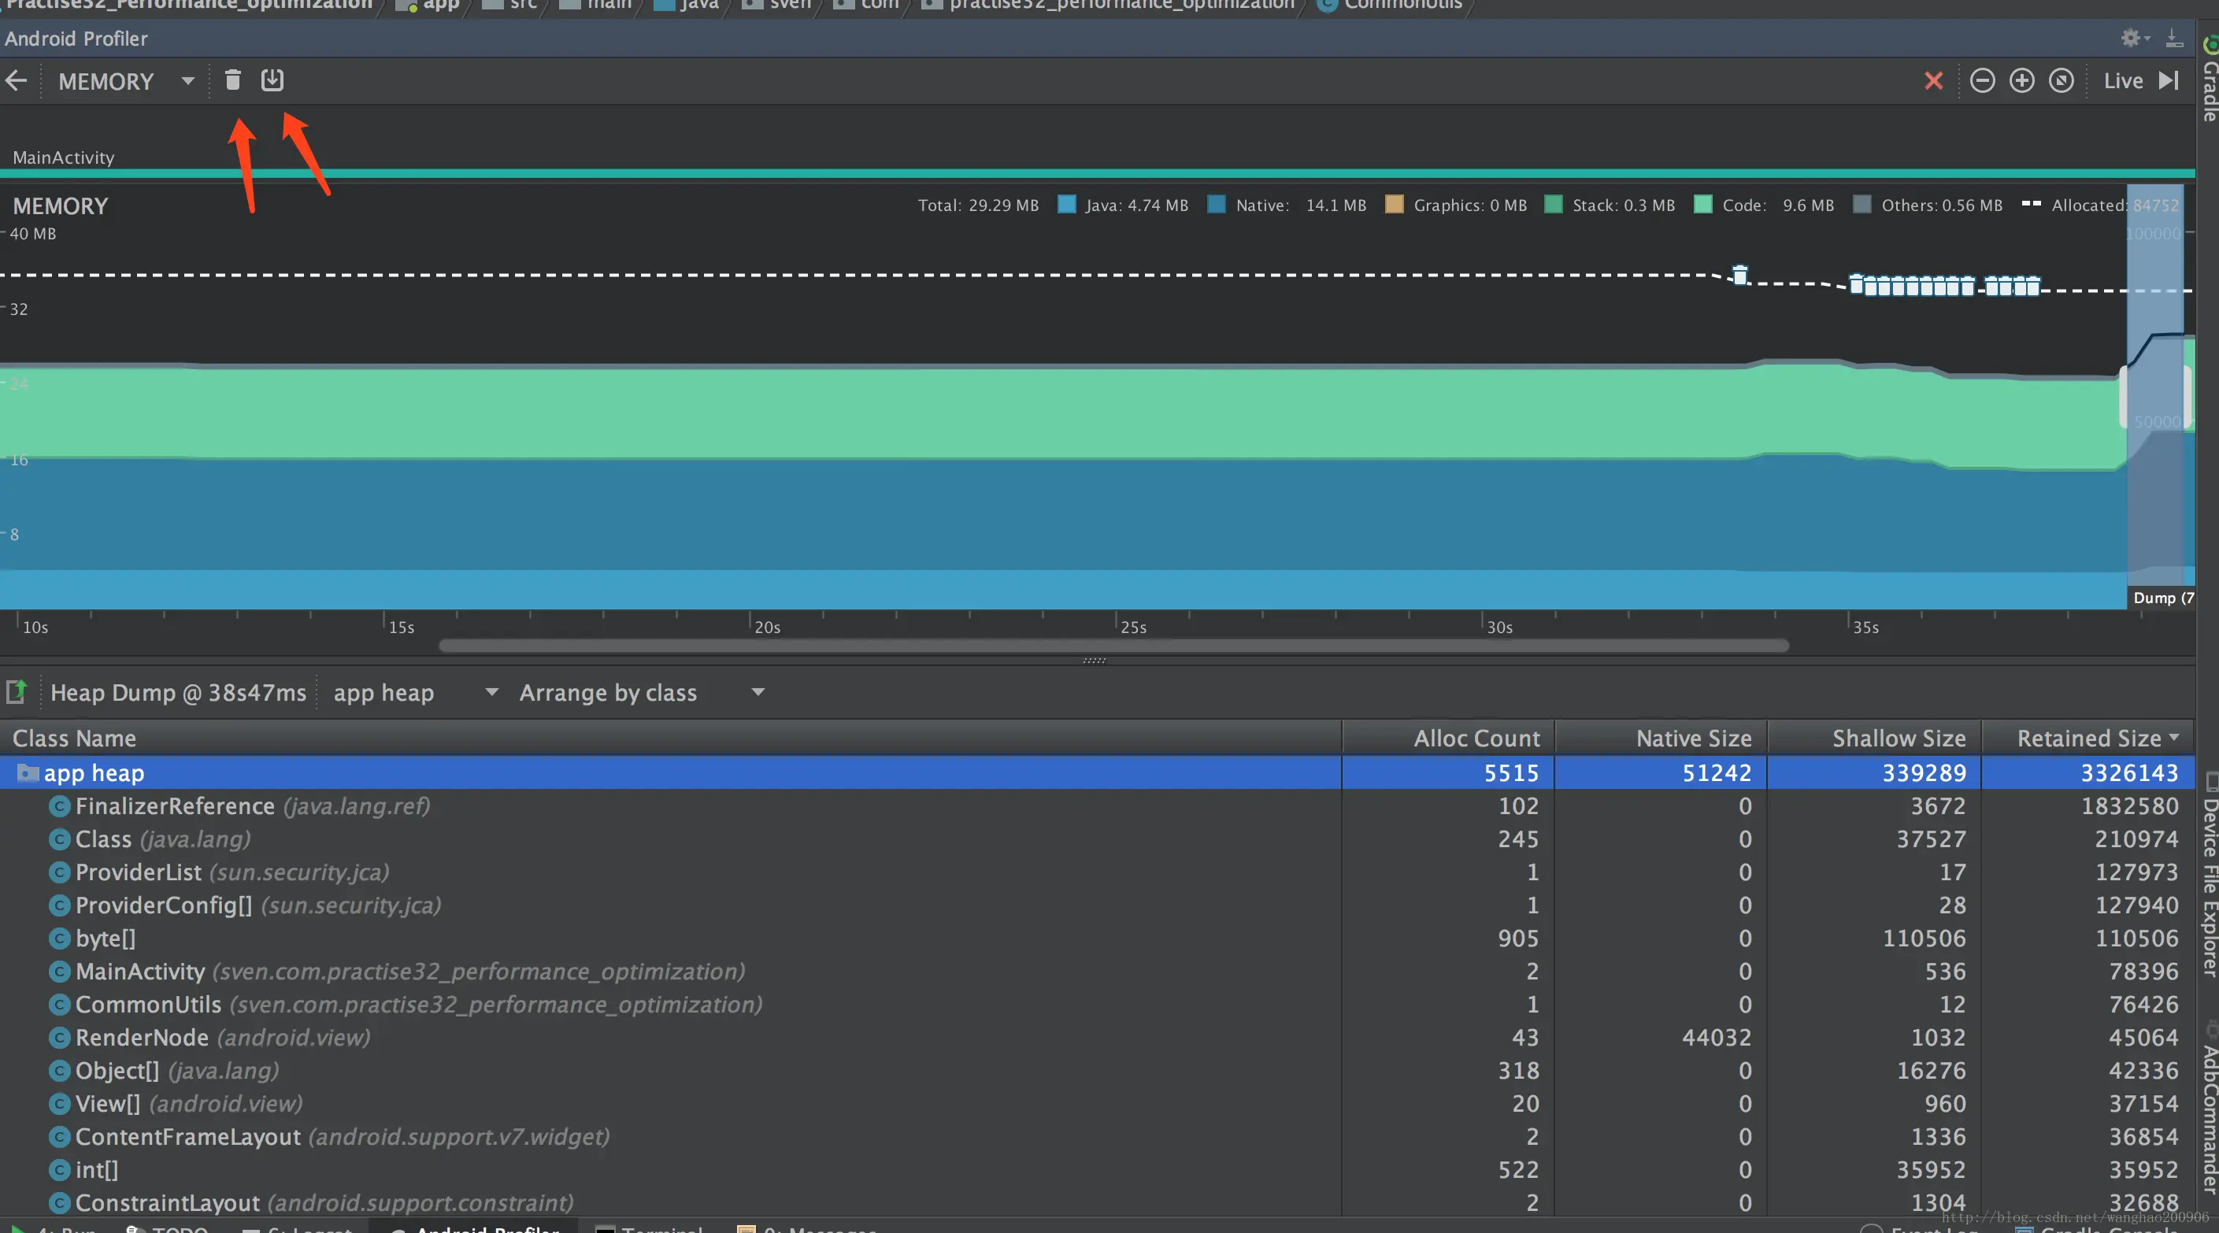
Task: Select the highlighted heap dump region on timeline
Action: click(2155, 387)
